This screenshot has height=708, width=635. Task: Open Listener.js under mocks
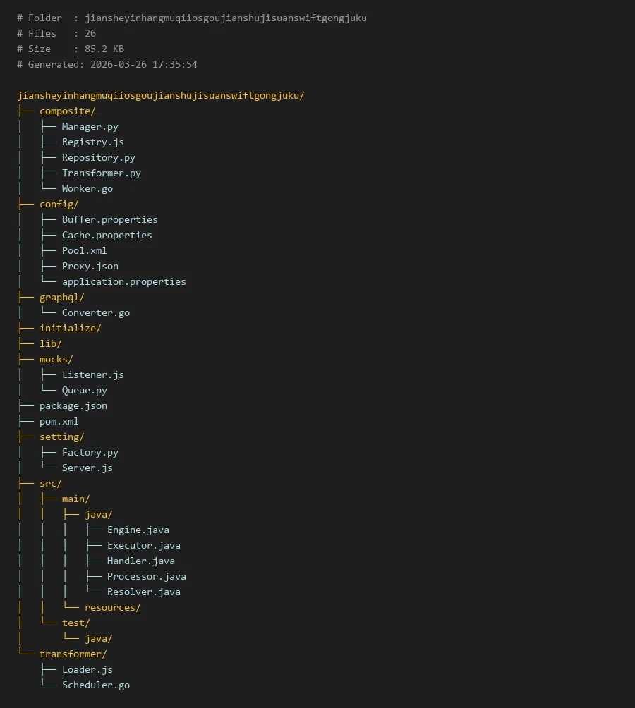92,374
